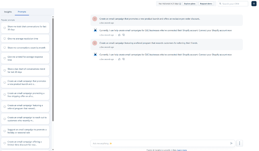Click the plus quick-add icon at top right

pyautogui.click(x=254, y=4)
